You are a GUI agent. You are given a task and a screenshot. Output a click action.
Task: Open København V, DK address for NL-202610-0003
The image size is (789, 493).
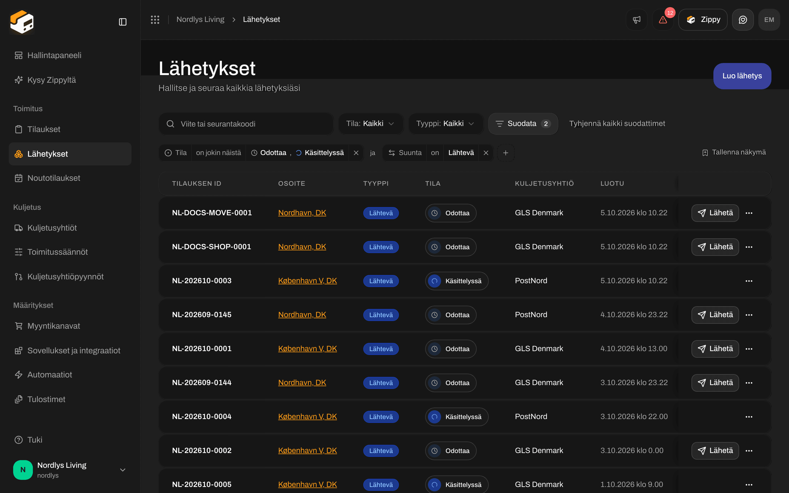pos(307,281)
